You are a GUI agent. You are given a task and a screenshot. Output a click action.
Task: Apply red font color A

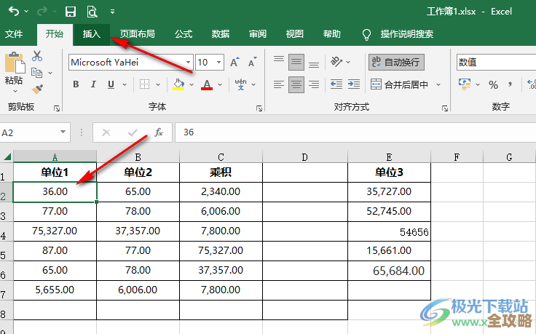(x=207, y=84)
